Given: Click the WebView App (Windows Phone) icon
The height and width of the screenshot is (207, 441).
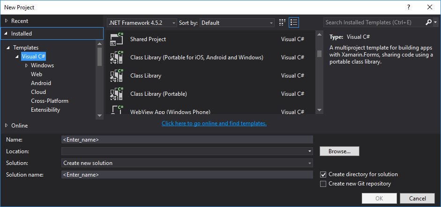Looking at the screenshot, I should [116, 111].
